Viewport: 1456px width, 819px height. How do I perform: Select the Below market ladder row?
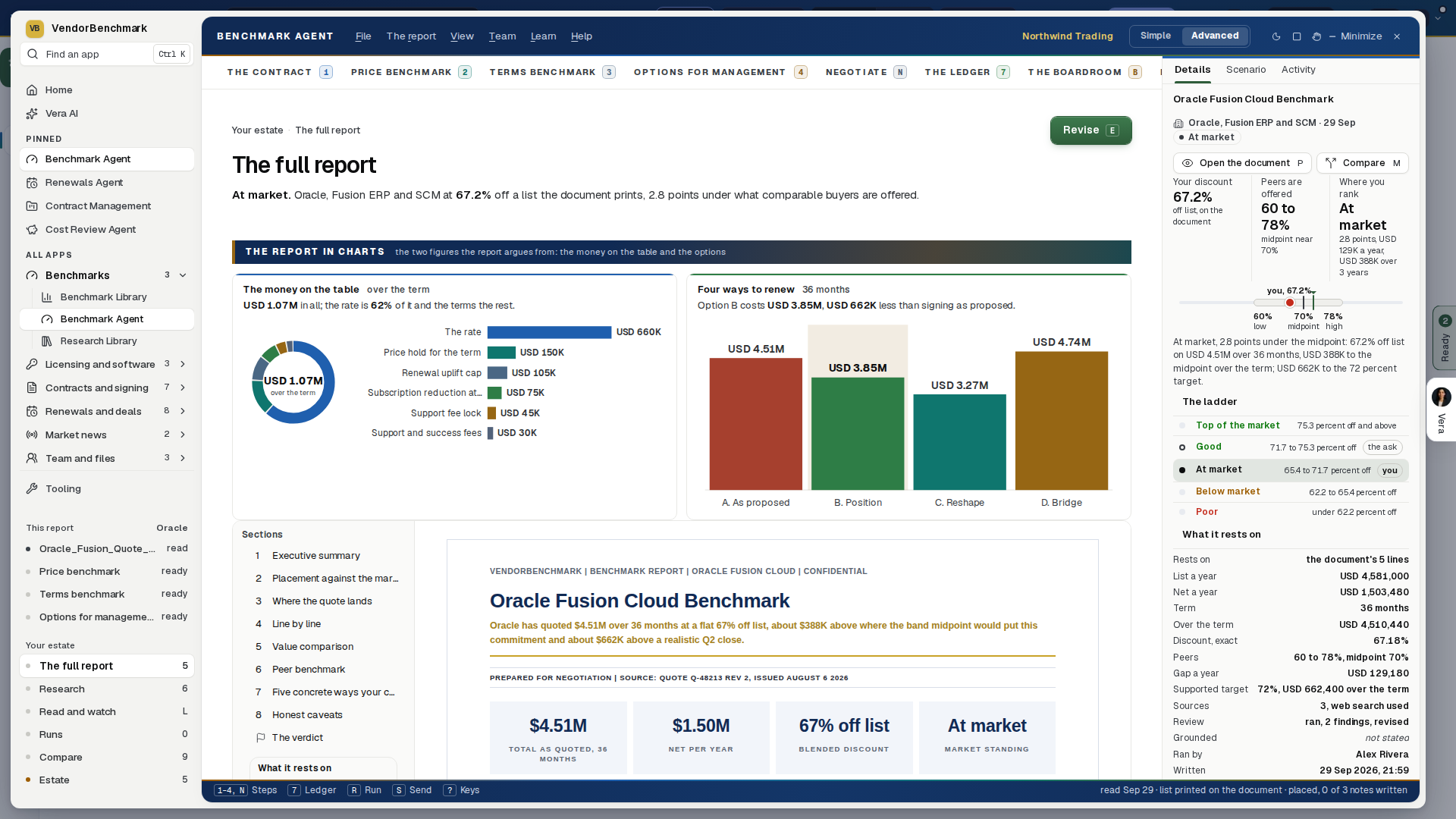tap(1291, 492)
